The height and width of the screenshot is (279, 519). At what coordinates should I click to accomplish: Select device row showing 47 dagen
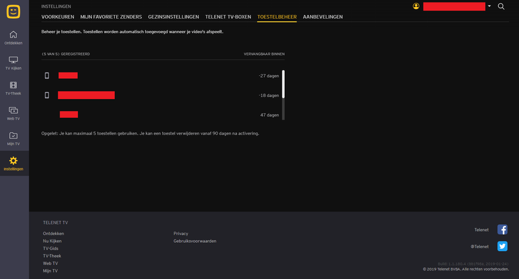click(162, 115)
